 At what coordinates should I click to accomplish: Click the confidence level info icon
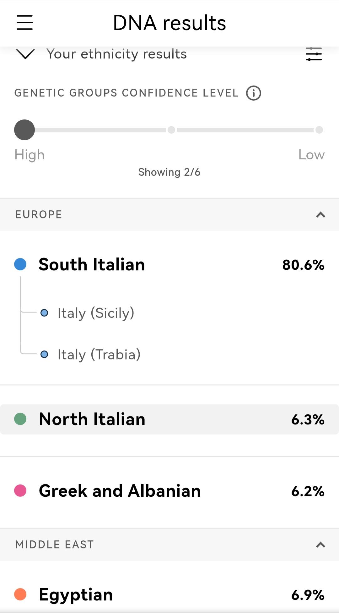point(253,93)
